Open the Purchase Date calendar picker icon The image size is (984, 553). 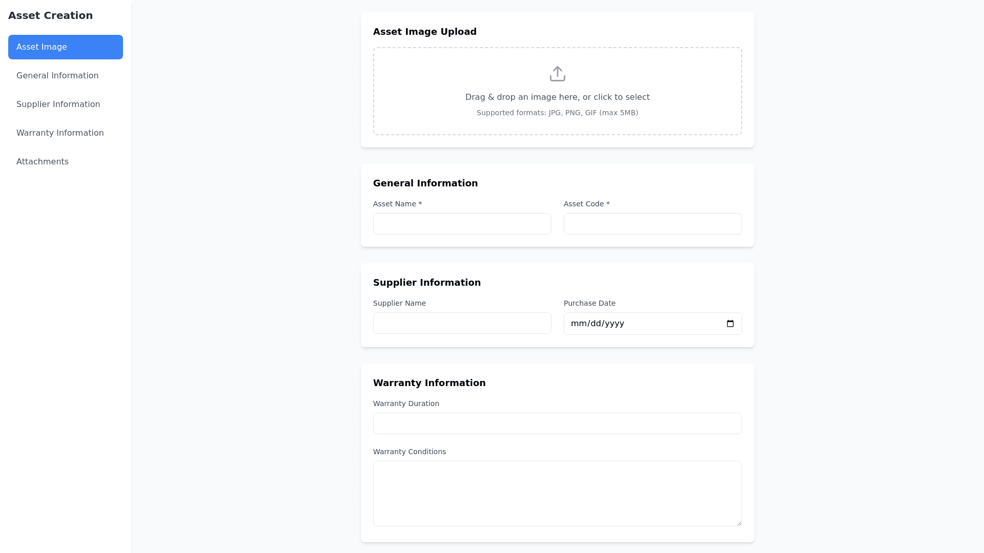(x=730, y=324)
